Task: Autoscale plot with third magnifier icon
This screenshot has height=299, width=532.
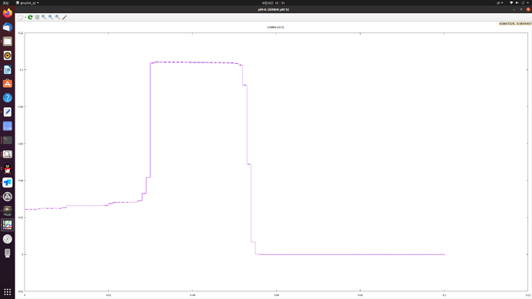Action: (x=58, y=17)
